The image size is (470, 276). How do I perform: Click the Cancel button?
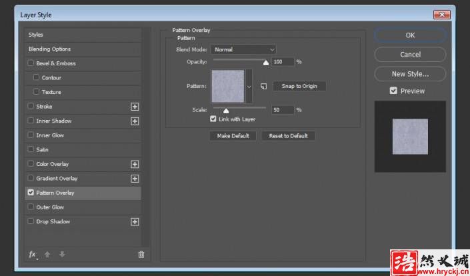click(x=410, y=55)
